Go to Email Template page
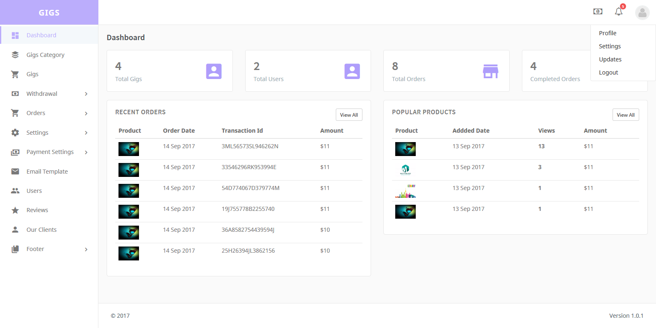 (49, 172)
